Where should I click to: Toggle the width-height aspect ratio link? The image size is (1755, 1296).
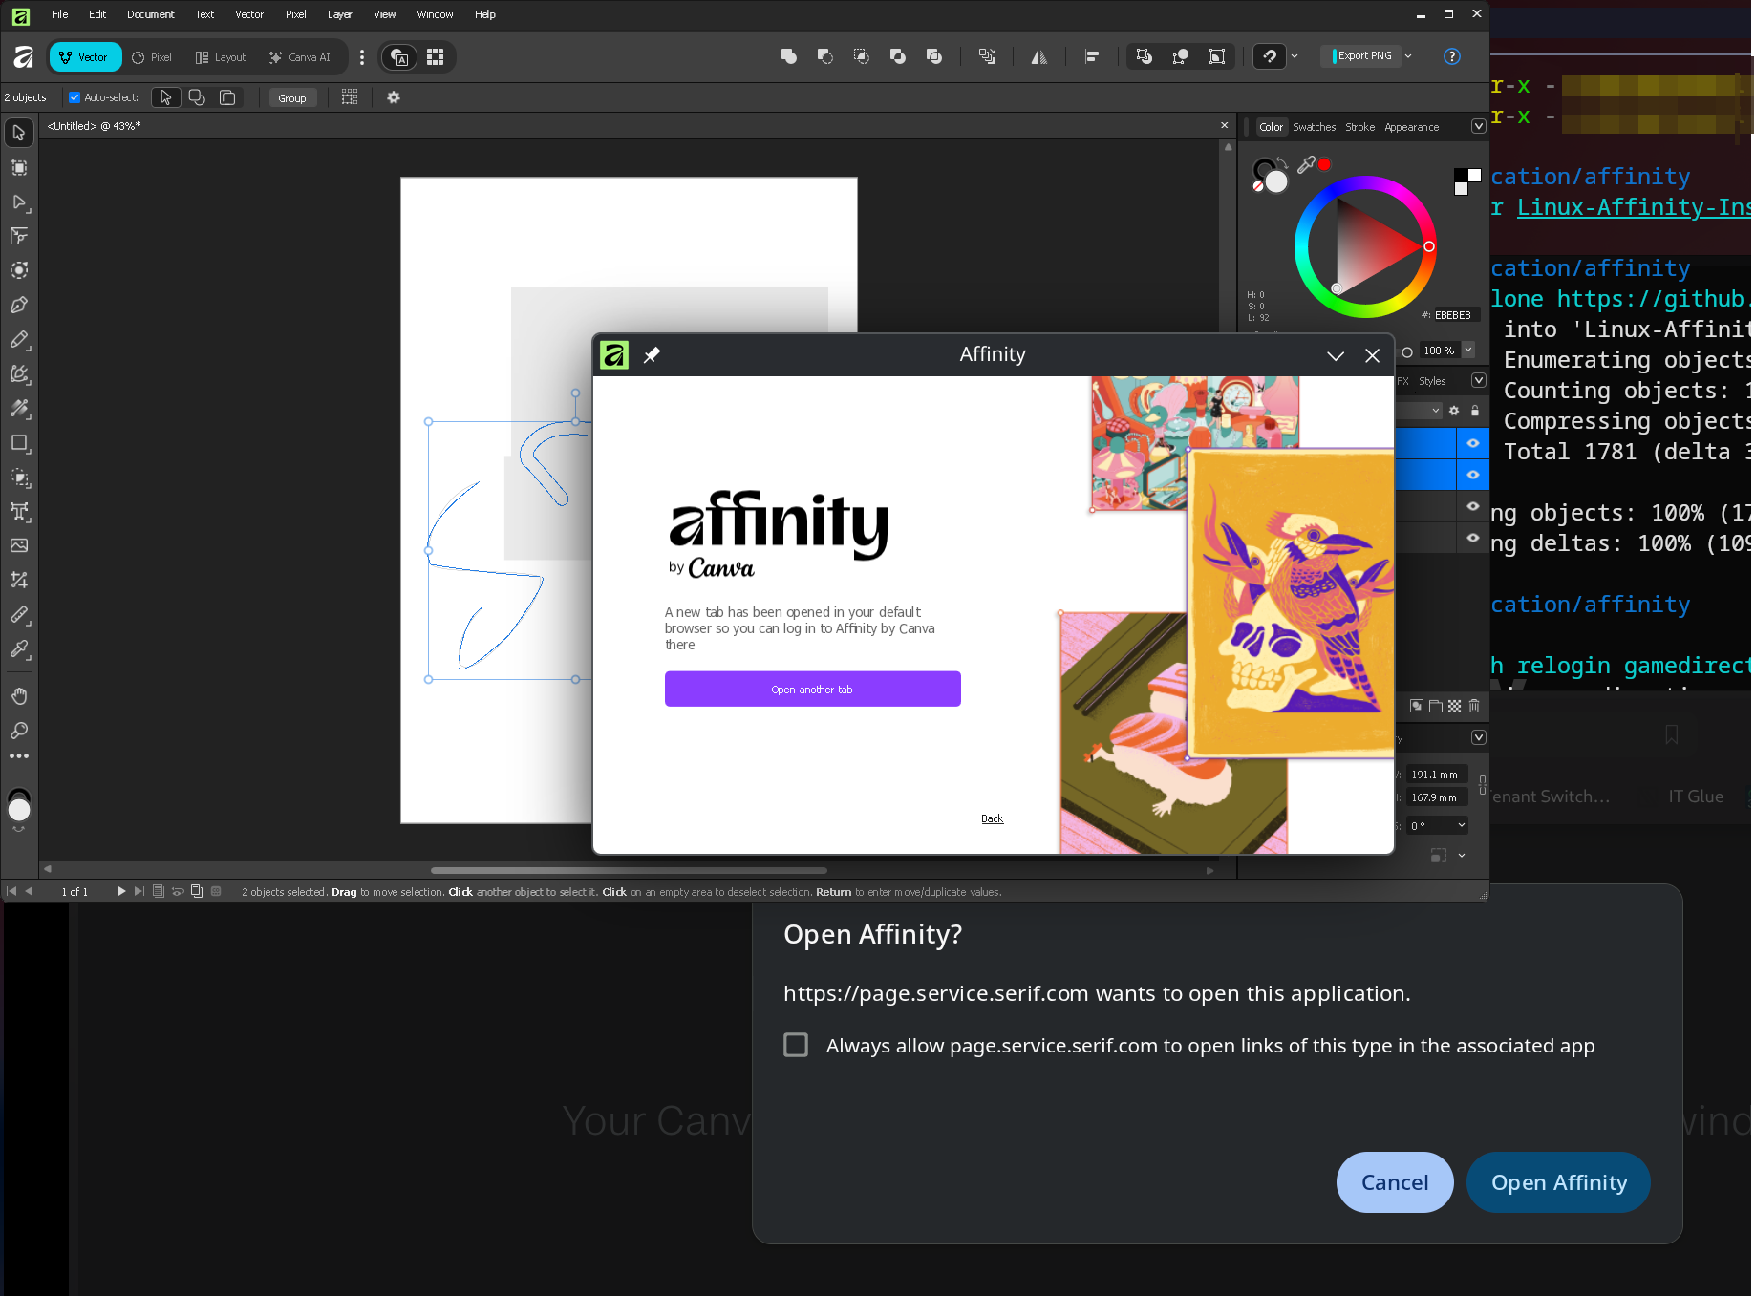click(x=1482, y=785)
